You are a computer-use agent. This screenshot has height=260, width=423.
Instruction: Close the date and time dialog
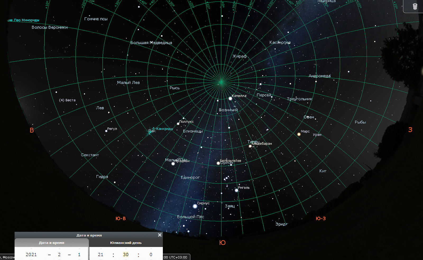tap(160, 235)
